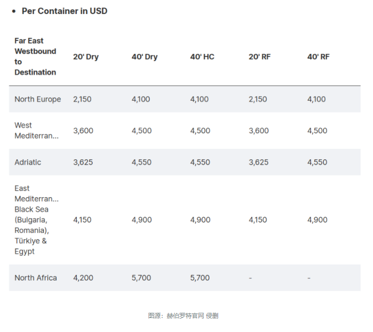Screen dimensions: 373x332
Task: Select the '20' RF' column header
Action: tap(259, 57)
